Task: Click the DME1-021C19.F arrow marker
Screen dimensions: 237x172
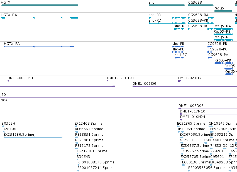Action: point(107,81)
